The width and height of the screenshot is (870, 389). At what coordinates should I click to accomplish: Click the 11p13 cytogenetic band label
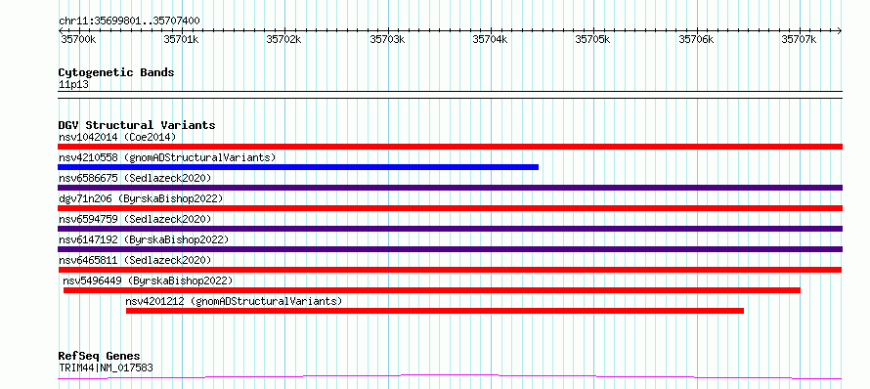tap(73, 84)
